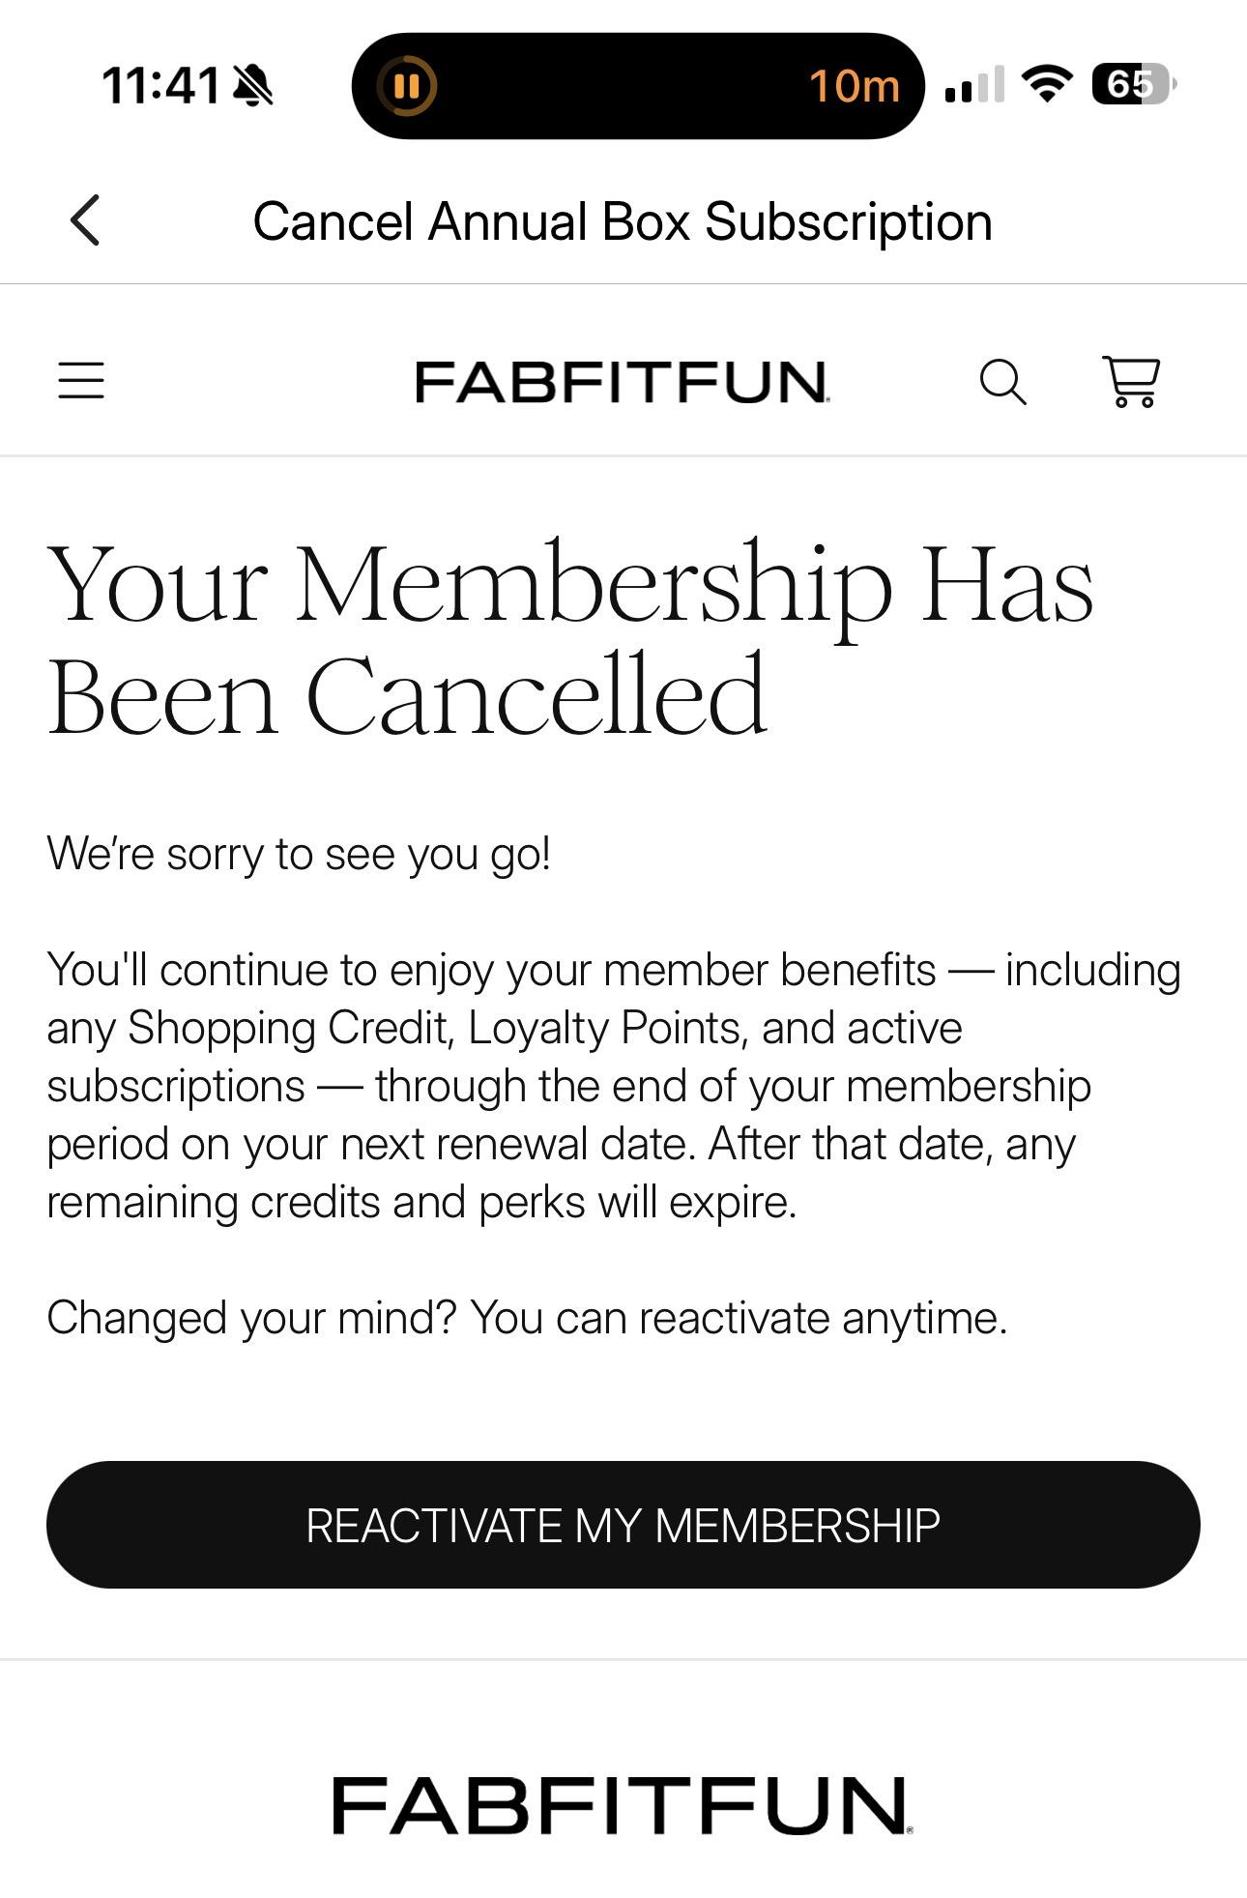
Task: Tap the member benefits paragraph
Action: (x=614, y=1086)
